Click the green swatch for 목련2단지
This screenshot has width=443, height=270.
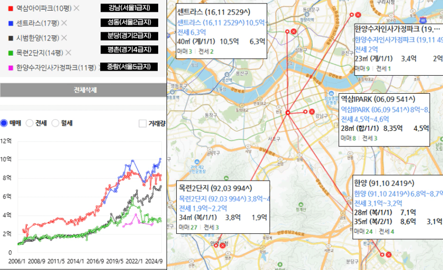(11, 53)
